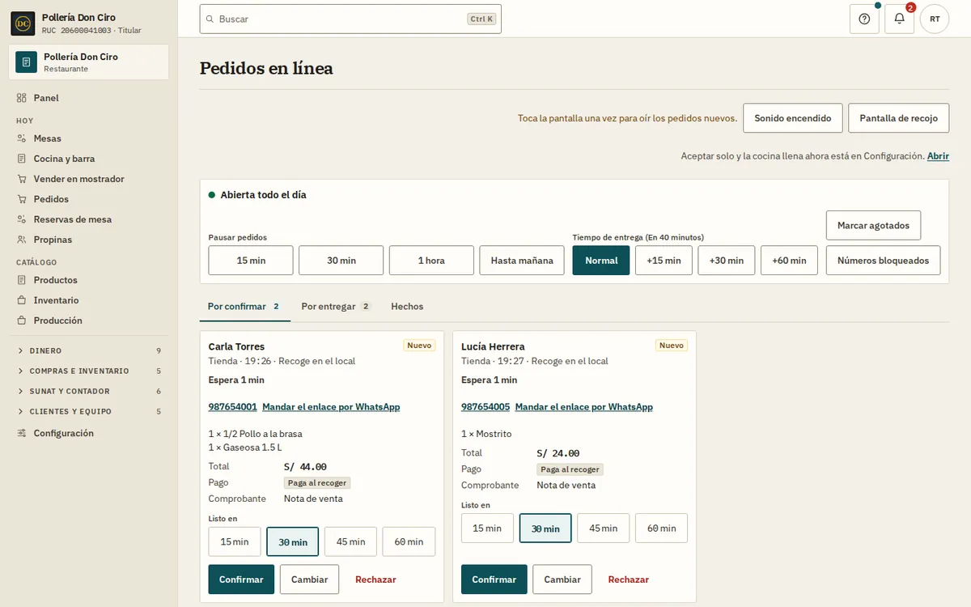Open Pantalla de recojo
The width and height of the screenshot is (971, 607).
pos(898,118)
